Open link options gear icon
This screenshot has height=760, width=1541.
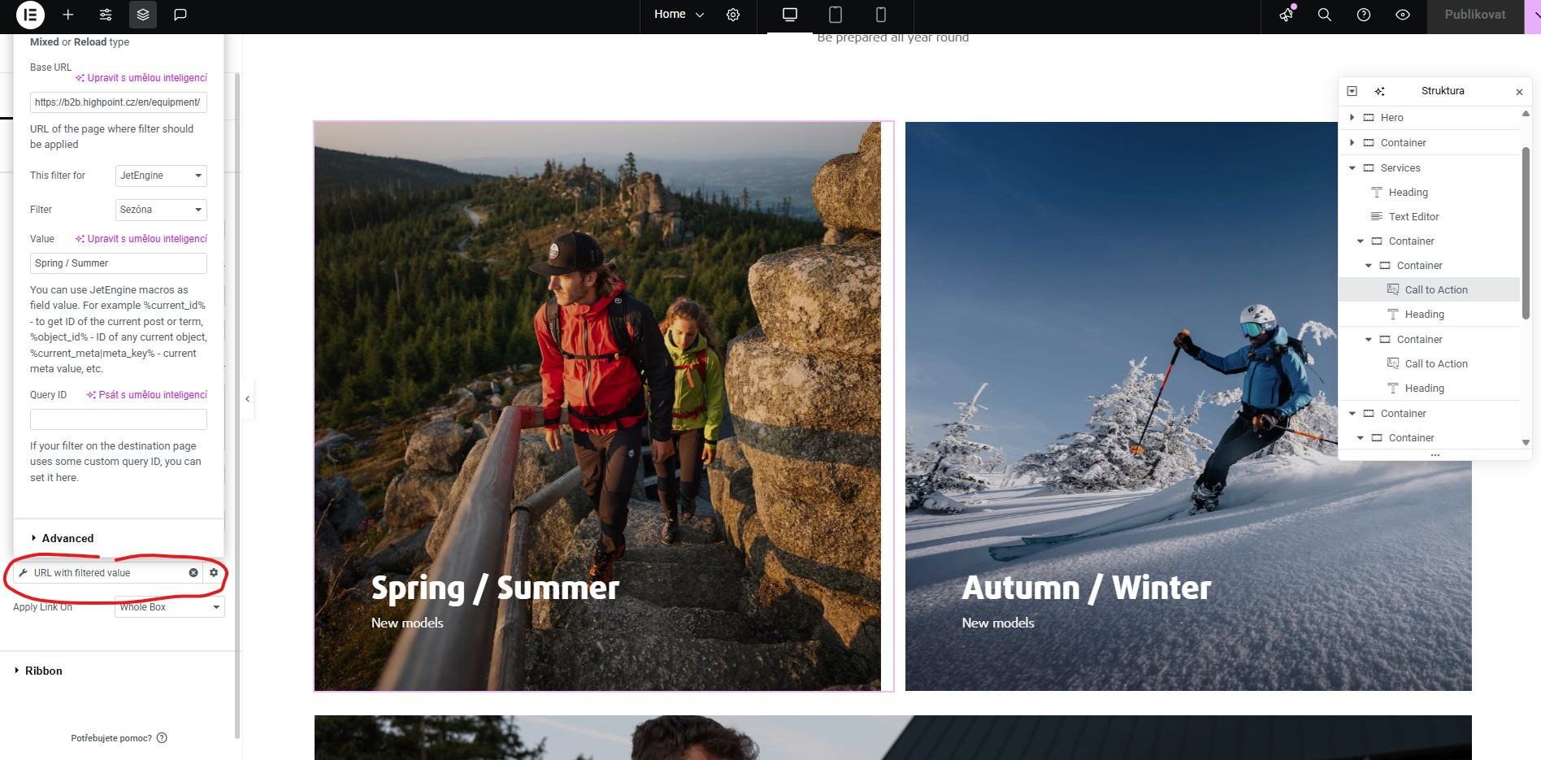pos(214,573)
